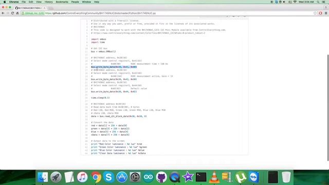329x185 pixels.
Task: Launch uTorrent from the dock
Action: tap(241, 177)
